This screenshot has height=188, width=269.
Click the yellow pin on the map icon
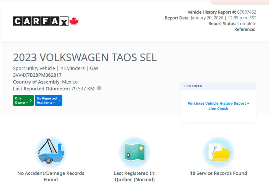[x=141, y=148]
